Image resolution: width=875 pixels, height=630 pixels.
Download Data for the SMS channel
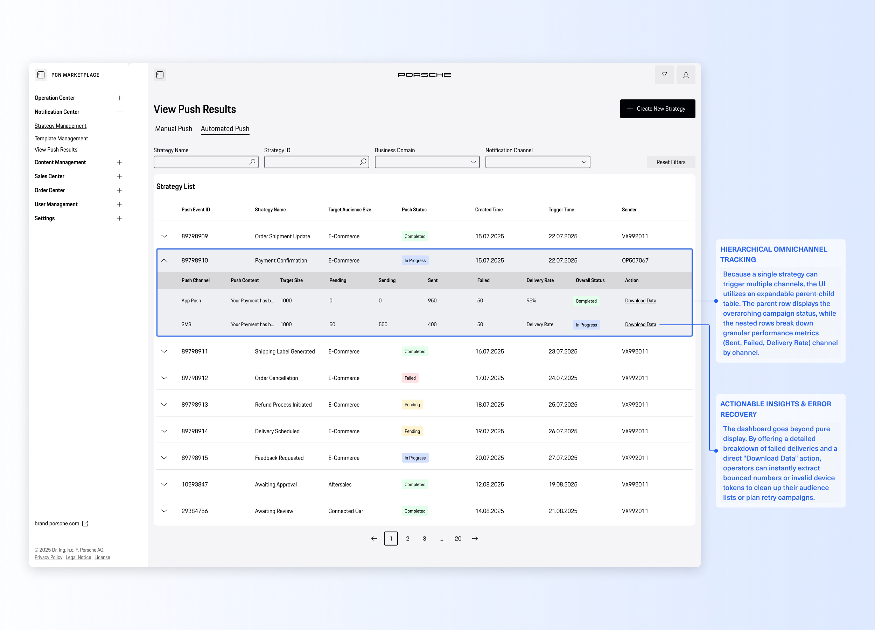pyautogui.click(x=640, y=324)
